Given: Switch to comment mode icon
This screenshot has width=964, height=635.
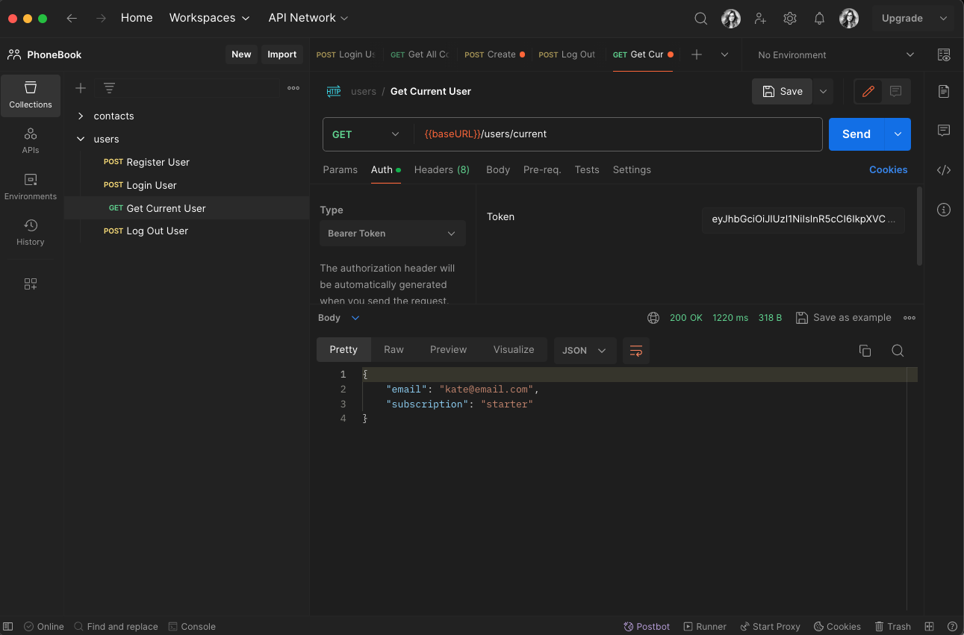Looking at the screenshot, I should pos(896,91).
